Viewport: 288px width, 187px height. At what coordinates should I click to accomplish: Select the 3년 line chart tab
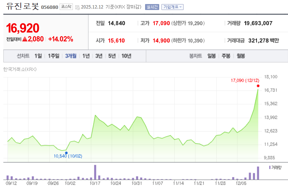coord(99,56)
